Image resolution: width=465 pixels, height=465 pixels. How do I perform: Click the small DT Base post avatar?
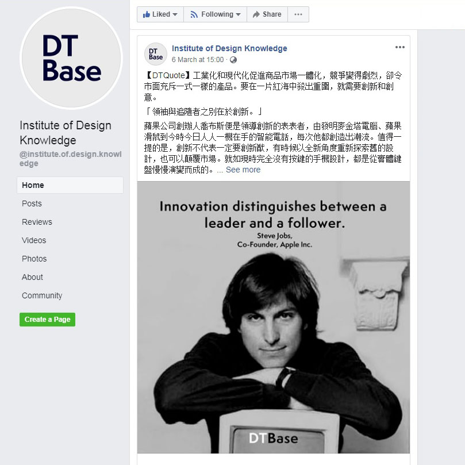tap(156, 54)
